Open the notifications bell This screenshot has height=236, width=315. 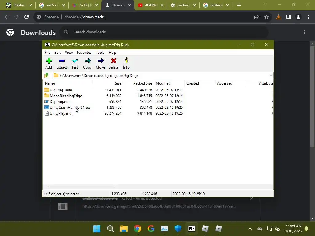tap(306, 229)
